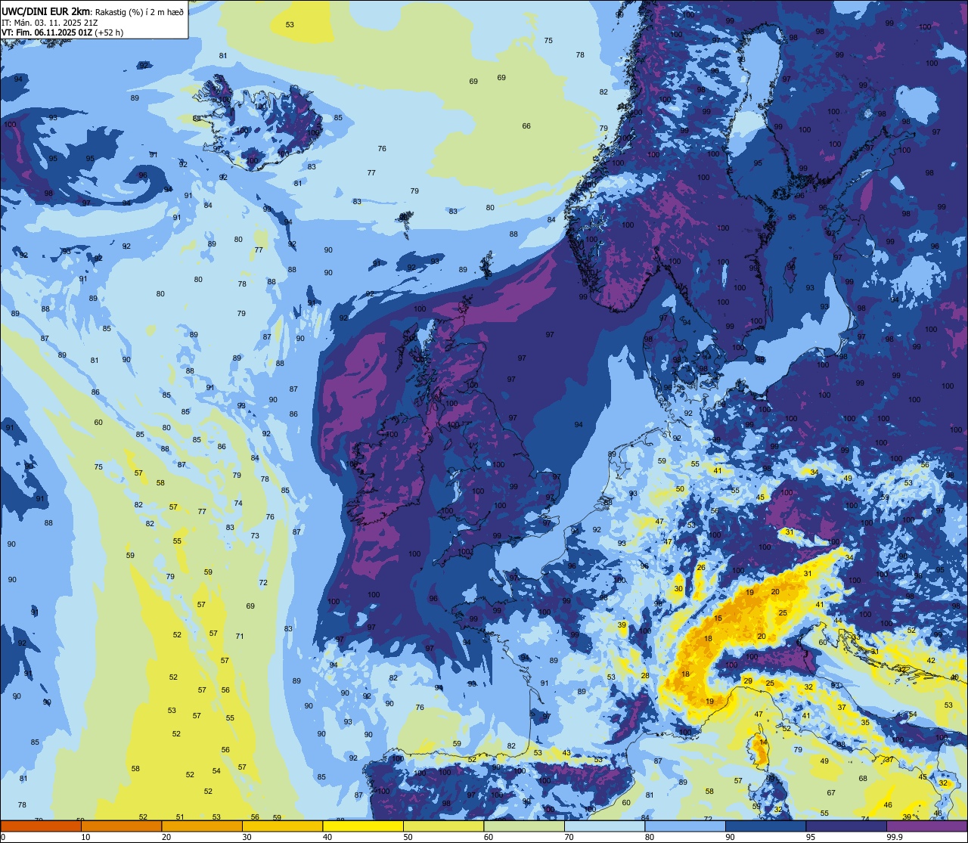Image resolution: width=968 pixels, height=843 pixels.
Task: Click the legend label "95" under the scale
Action: 811,837
